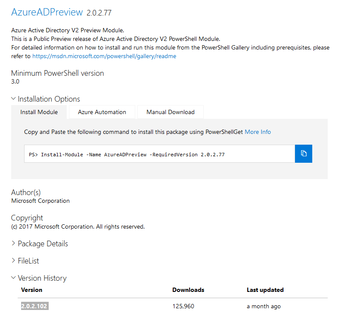Select the Install Module tab
Image resolution: width=348 pixels, height=313 pixels.
pyautogui.click(x=39, y=112)
